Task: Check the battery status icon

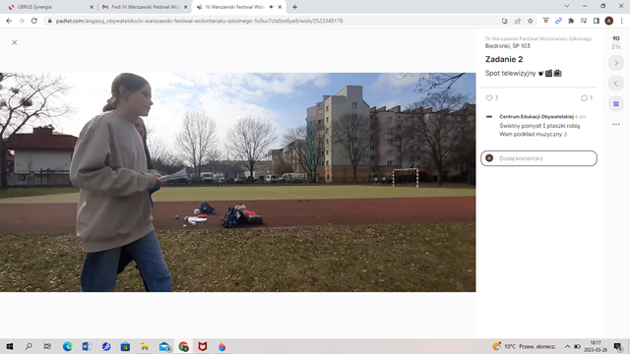Action: [x=578, y=346]
